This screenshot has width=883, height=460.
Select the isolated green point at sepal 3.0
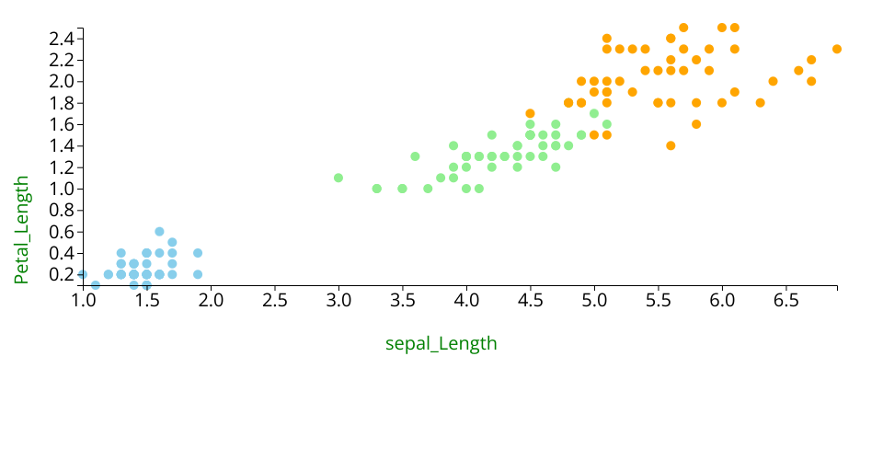[338, 178]
